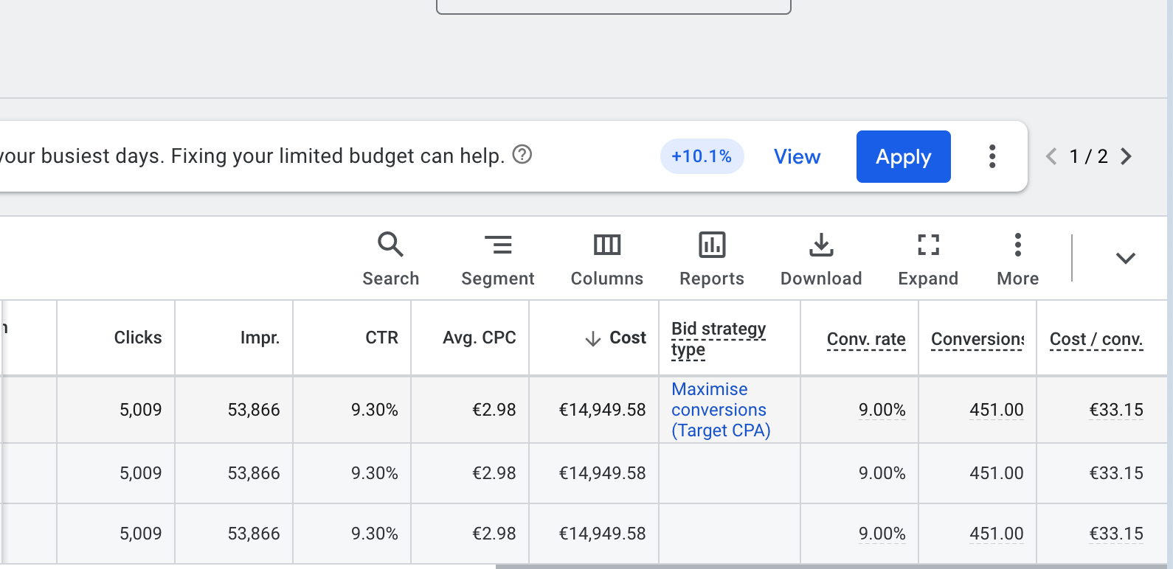This screenshot has width=1173, height=569.
Task: Click the horizontal scrollbar below the table
Action: click(x=830, y=566)
